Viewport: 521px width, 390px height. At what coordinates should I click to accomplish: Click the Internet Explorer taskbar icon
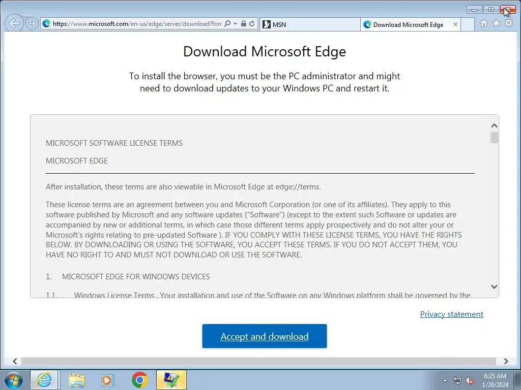pos(44,380)
